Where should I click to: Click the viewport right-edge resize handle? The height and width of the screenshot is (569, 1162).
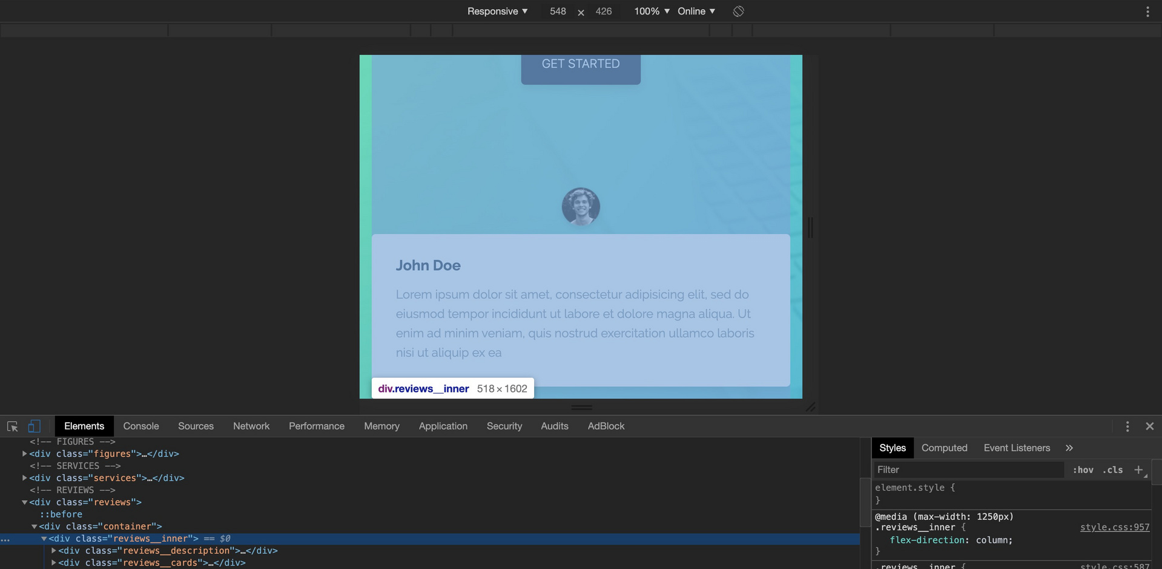(810, 227)
